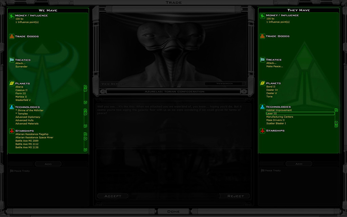The image size is (347, 217).
Task: Select Surrender treaty in We Have
Action: coord(21,66)
